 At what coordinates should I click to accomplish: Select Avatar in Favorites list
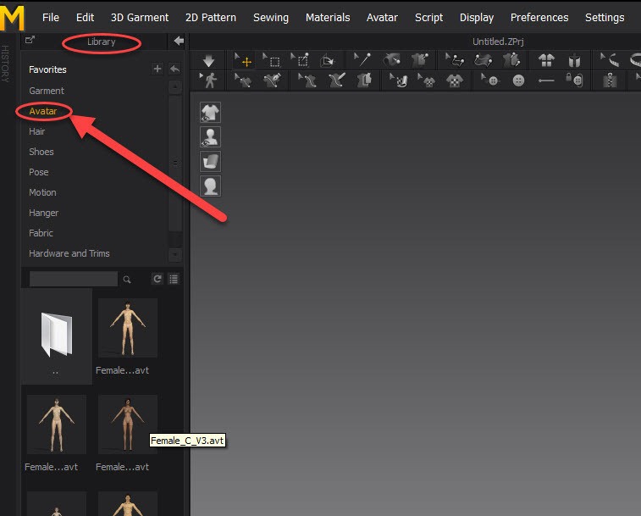pyautogui.click(x=43, y=111)
